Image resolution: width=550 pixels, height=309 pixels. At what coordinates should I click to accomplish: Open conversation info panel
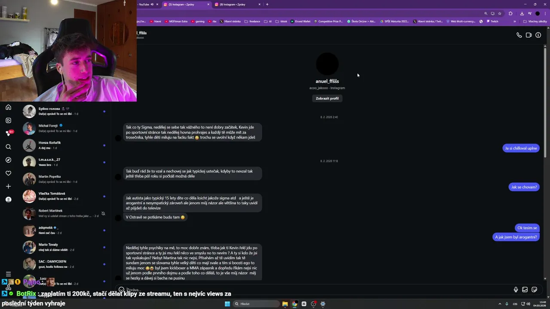click(x=538, y=35)
